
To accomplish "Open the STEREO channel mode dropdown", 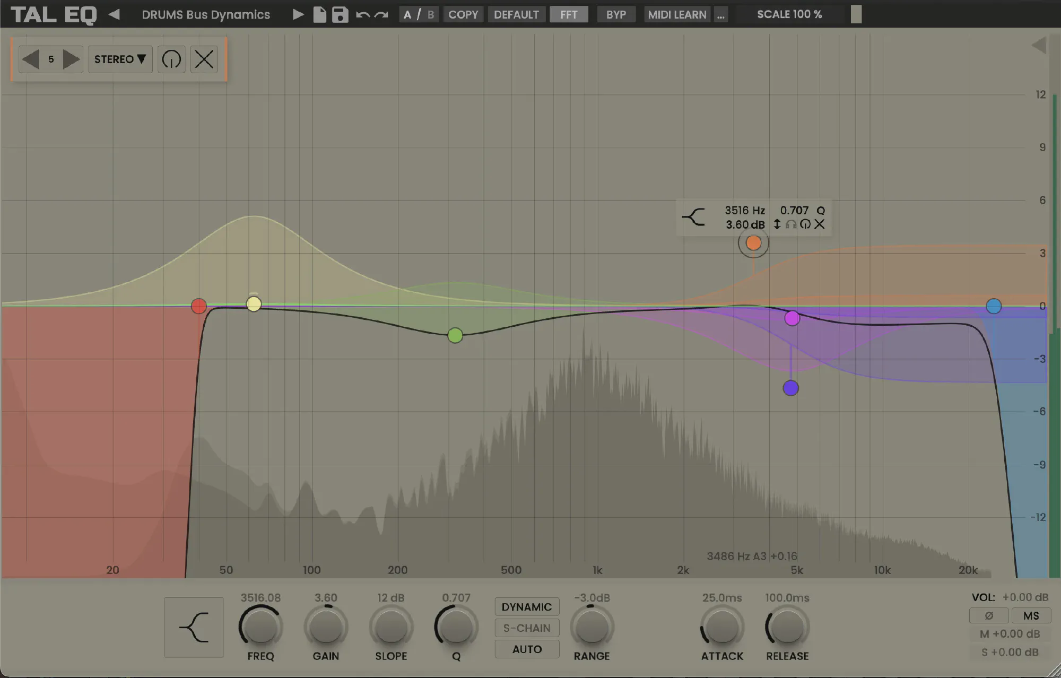I will click(x=120, y=59).
